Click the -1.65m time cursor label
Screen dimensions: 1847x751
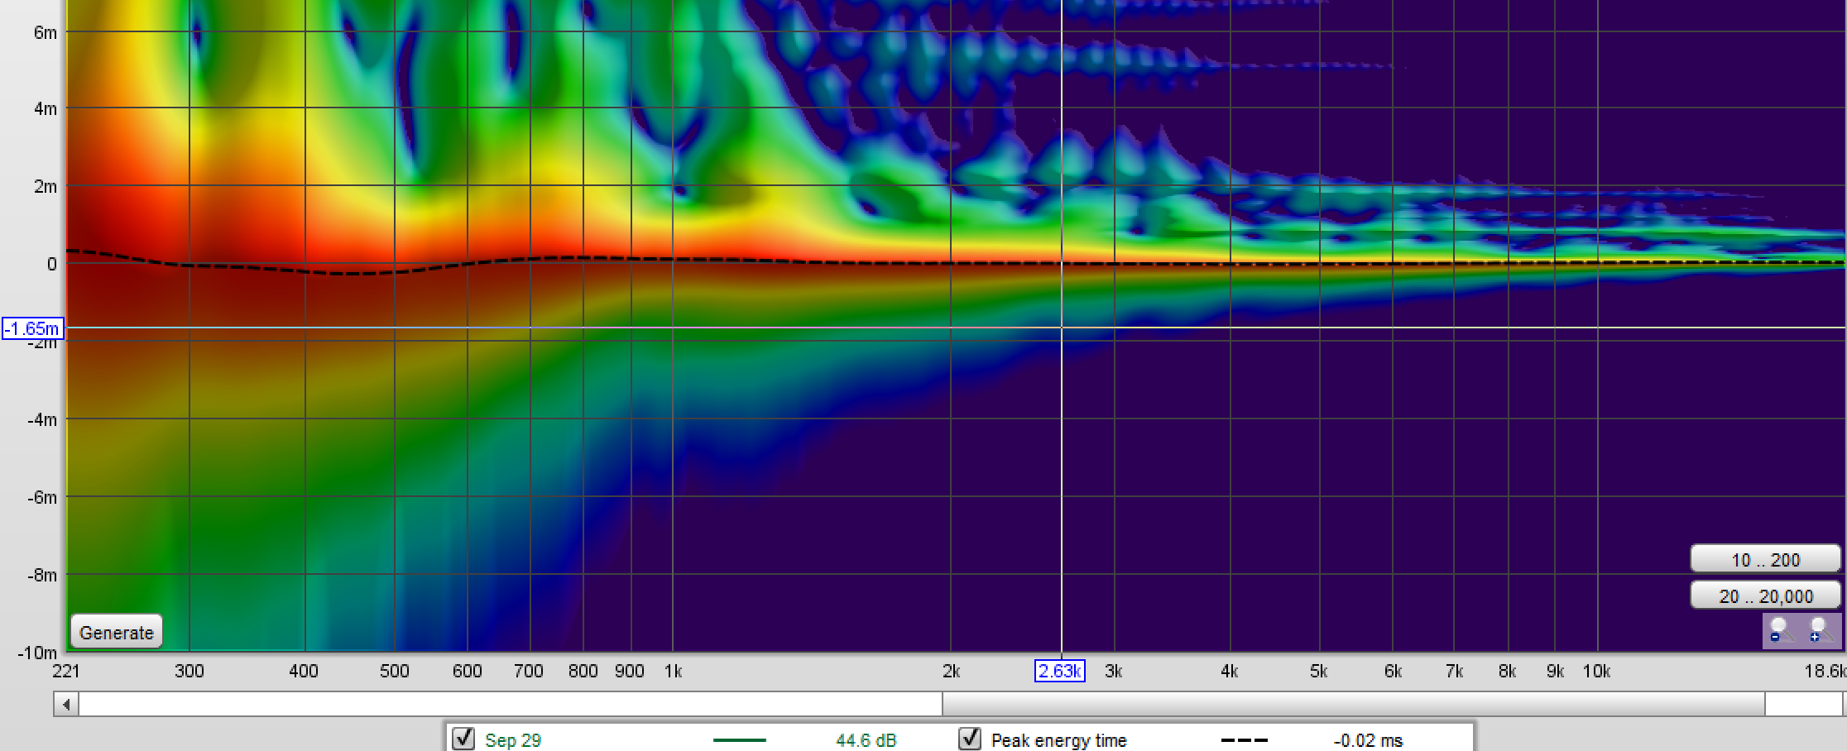point(32,328)
